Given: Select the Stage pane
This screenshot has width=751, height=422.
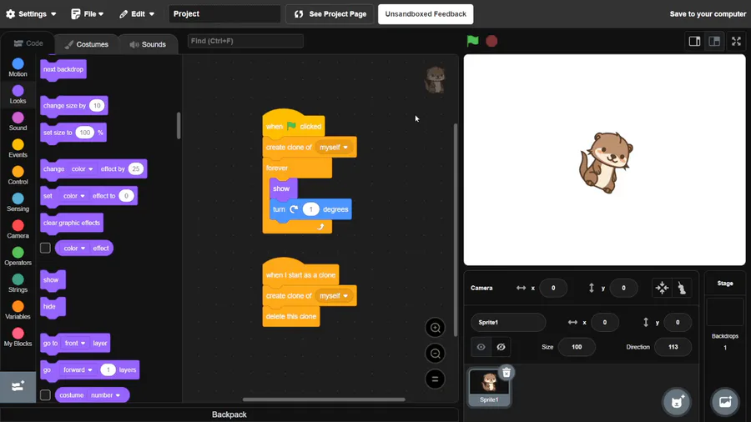Looking at the screenshot, I should tap(724, 317).
